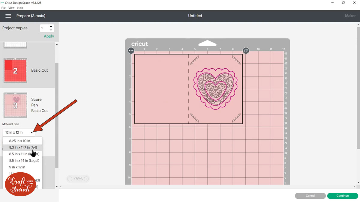The width and height of the screenshot is (360, 202).
Task: Click the Prepare (3 mats) heading
Action: [x=31, y=16]
